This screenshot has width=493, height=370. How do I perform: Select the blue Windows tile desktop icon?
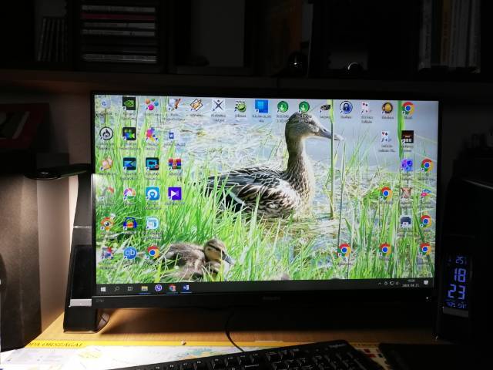(x=261, y=106)
